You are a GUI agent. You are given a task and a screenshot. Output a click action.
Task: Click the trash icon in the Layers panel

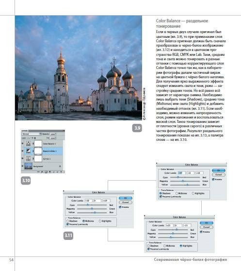(x=61, y=172)
